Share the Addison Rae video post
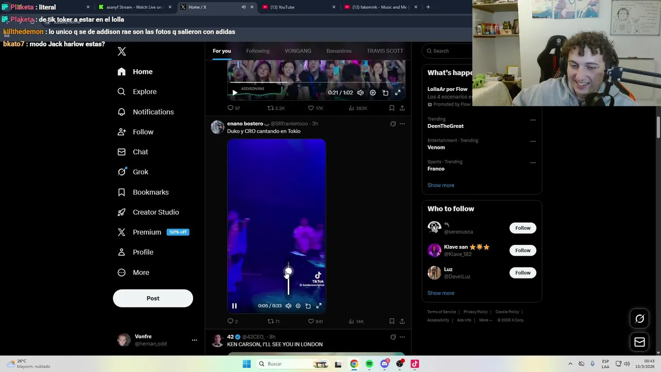This screenshot has height=372, width=661. [402, 108]
